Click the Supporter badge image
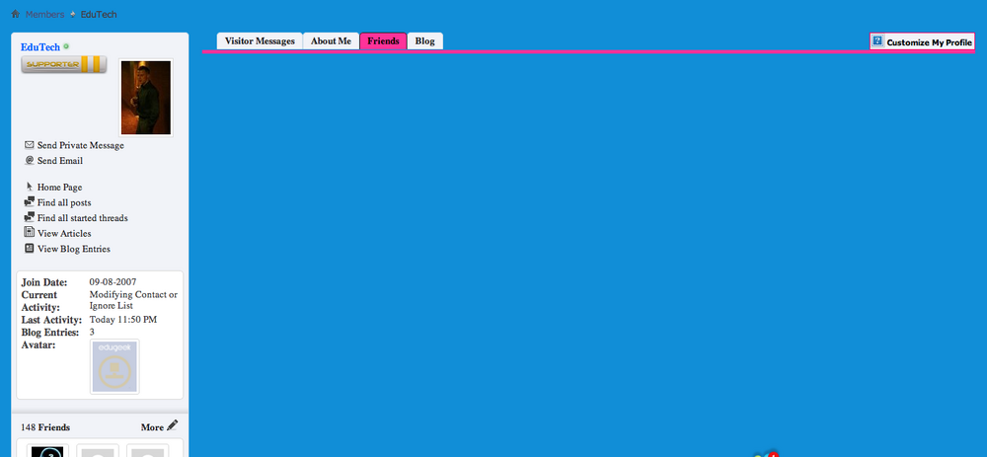This screenshot has height=457, width=987. 63,64
